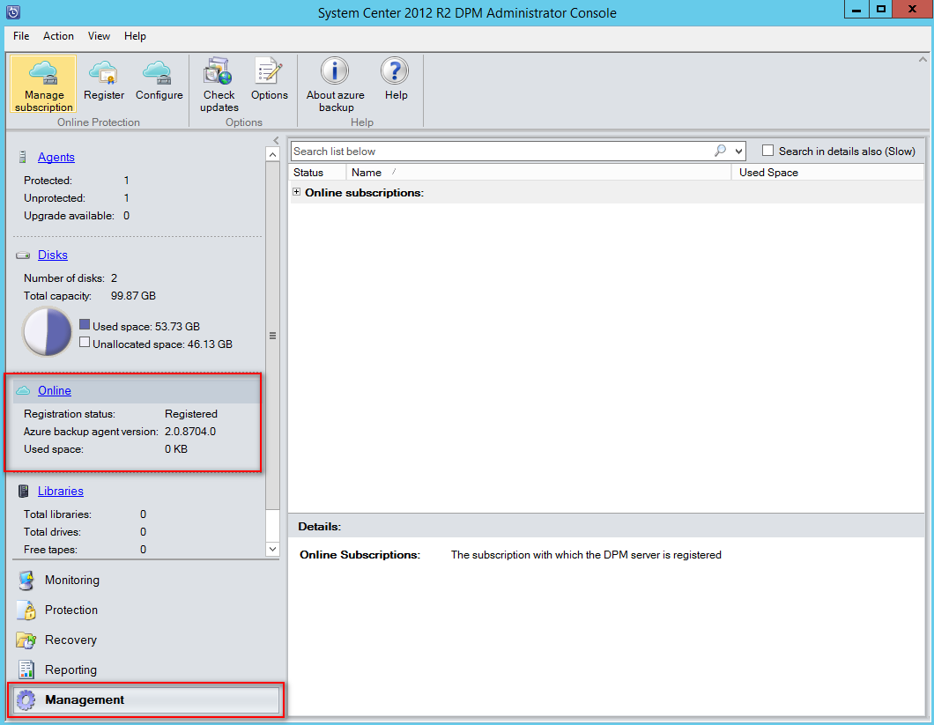Select the Management workspace label

click(85, 700)
